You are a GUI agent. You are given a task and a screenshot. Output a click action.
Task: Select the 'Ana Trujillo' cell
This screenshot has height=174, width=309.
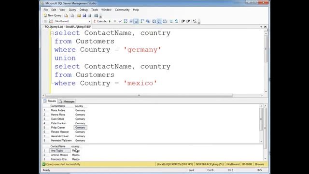click(60, 151)
